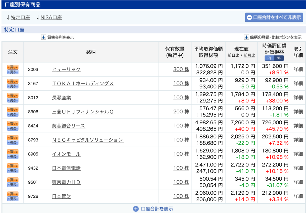
Task: Click the 保有数量 column header
Action: pos(175,52)
